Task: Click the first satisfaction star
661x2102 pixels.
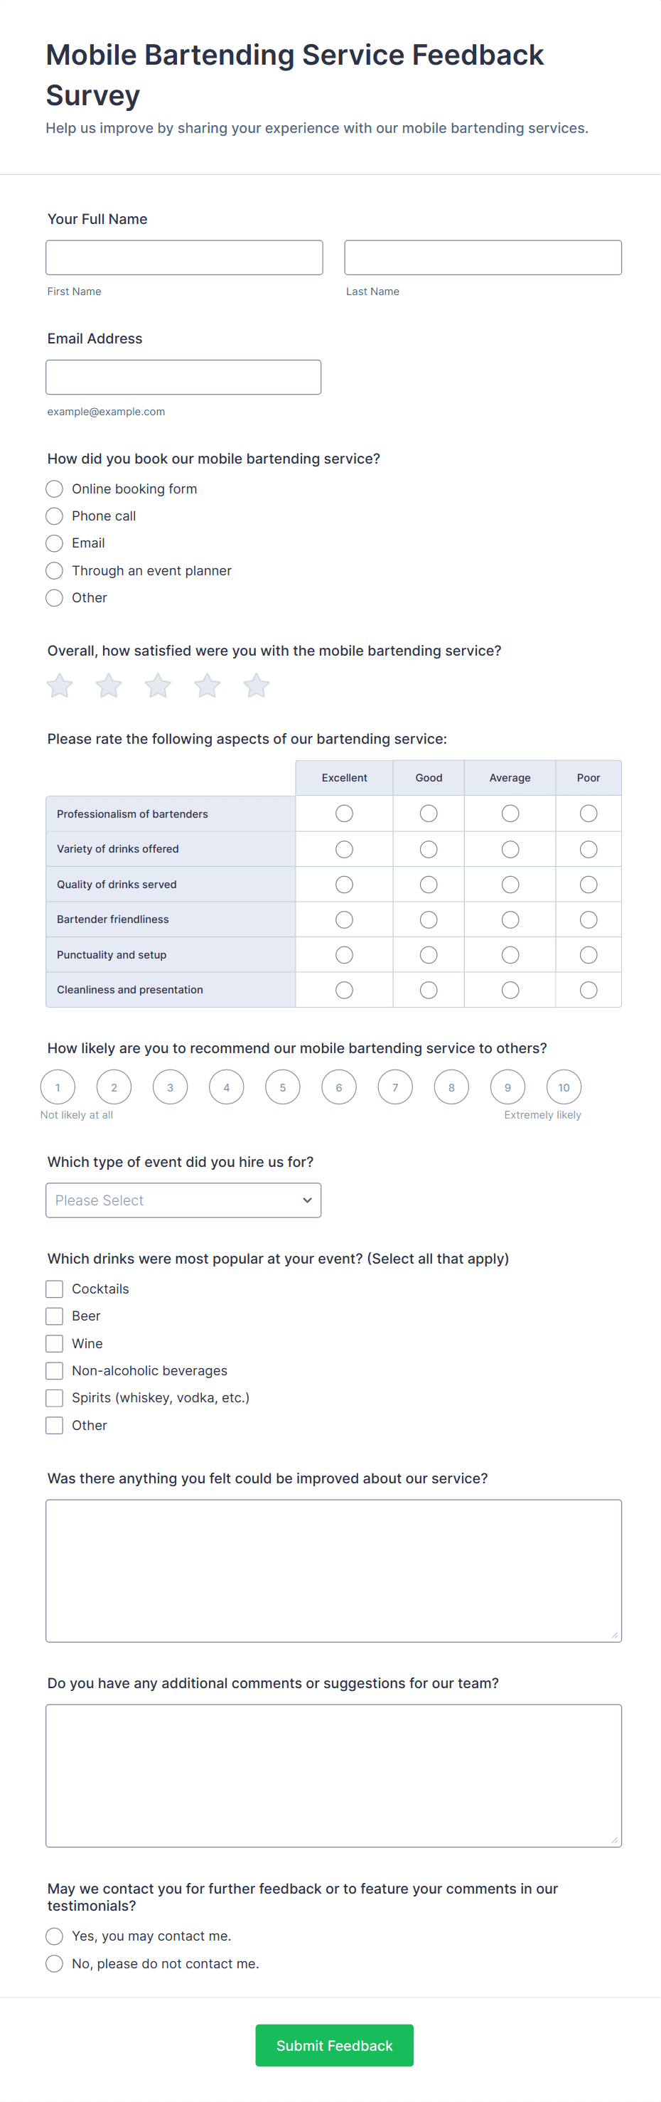Action: (60, 685)
